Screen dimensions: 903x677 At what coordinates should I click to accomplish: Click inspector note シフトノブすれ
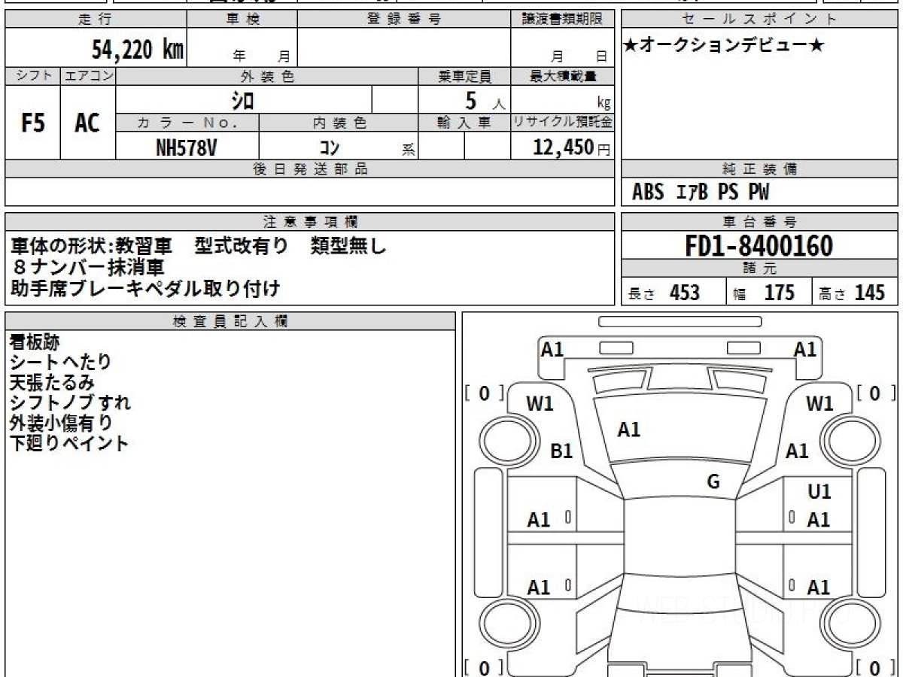click(70, 402)
